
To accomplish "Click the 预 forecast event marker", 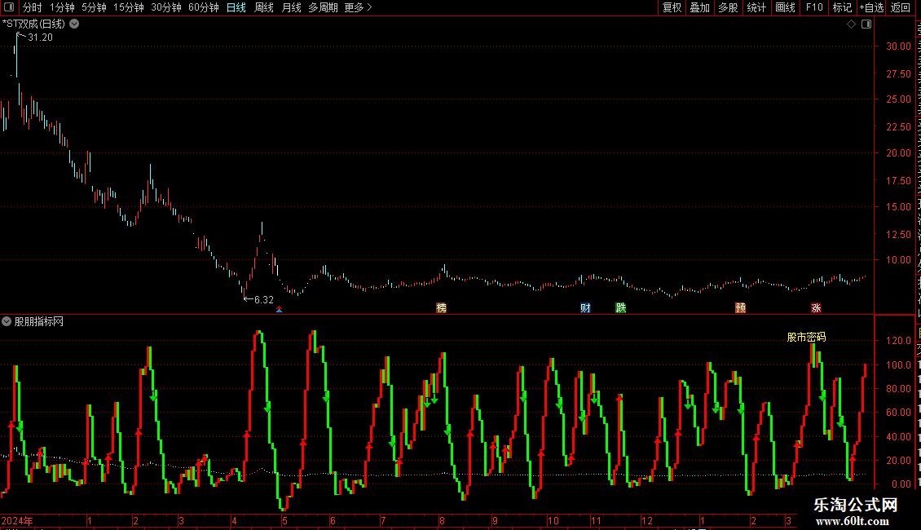I will pos(741,308).
